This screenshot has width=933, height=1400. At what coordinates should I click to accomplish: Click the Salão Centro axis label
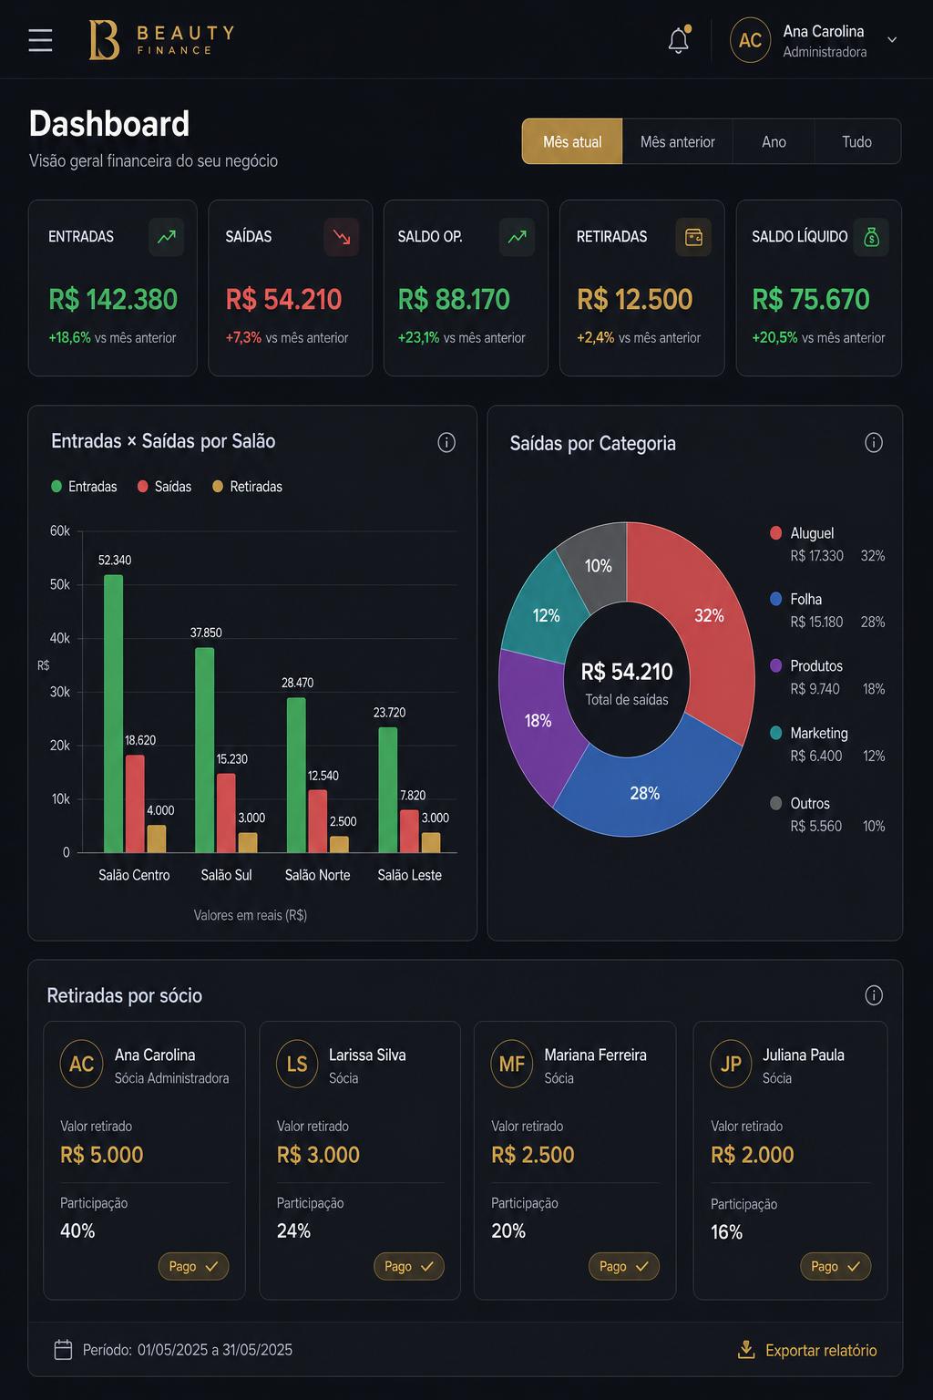134,875
